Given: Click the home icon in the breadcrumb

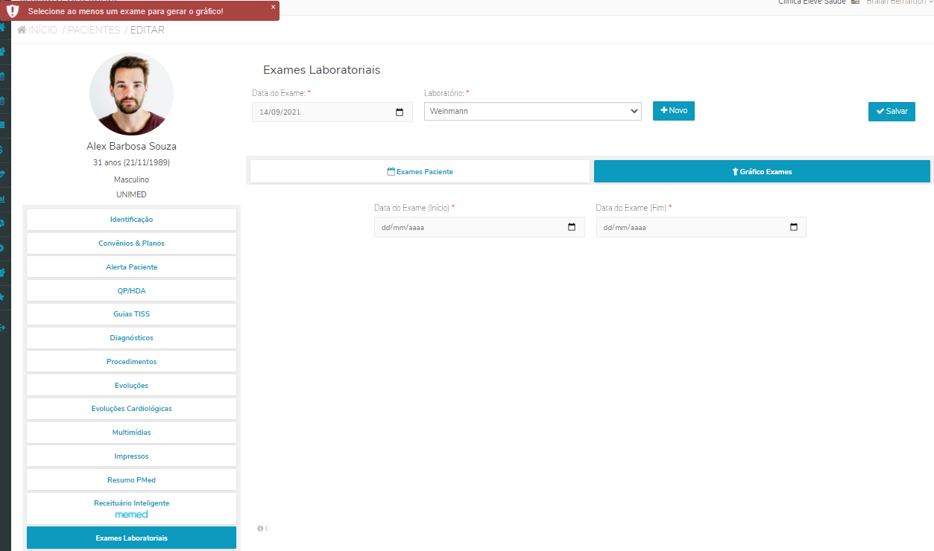Looking at the screenshot, I should 22,30.
